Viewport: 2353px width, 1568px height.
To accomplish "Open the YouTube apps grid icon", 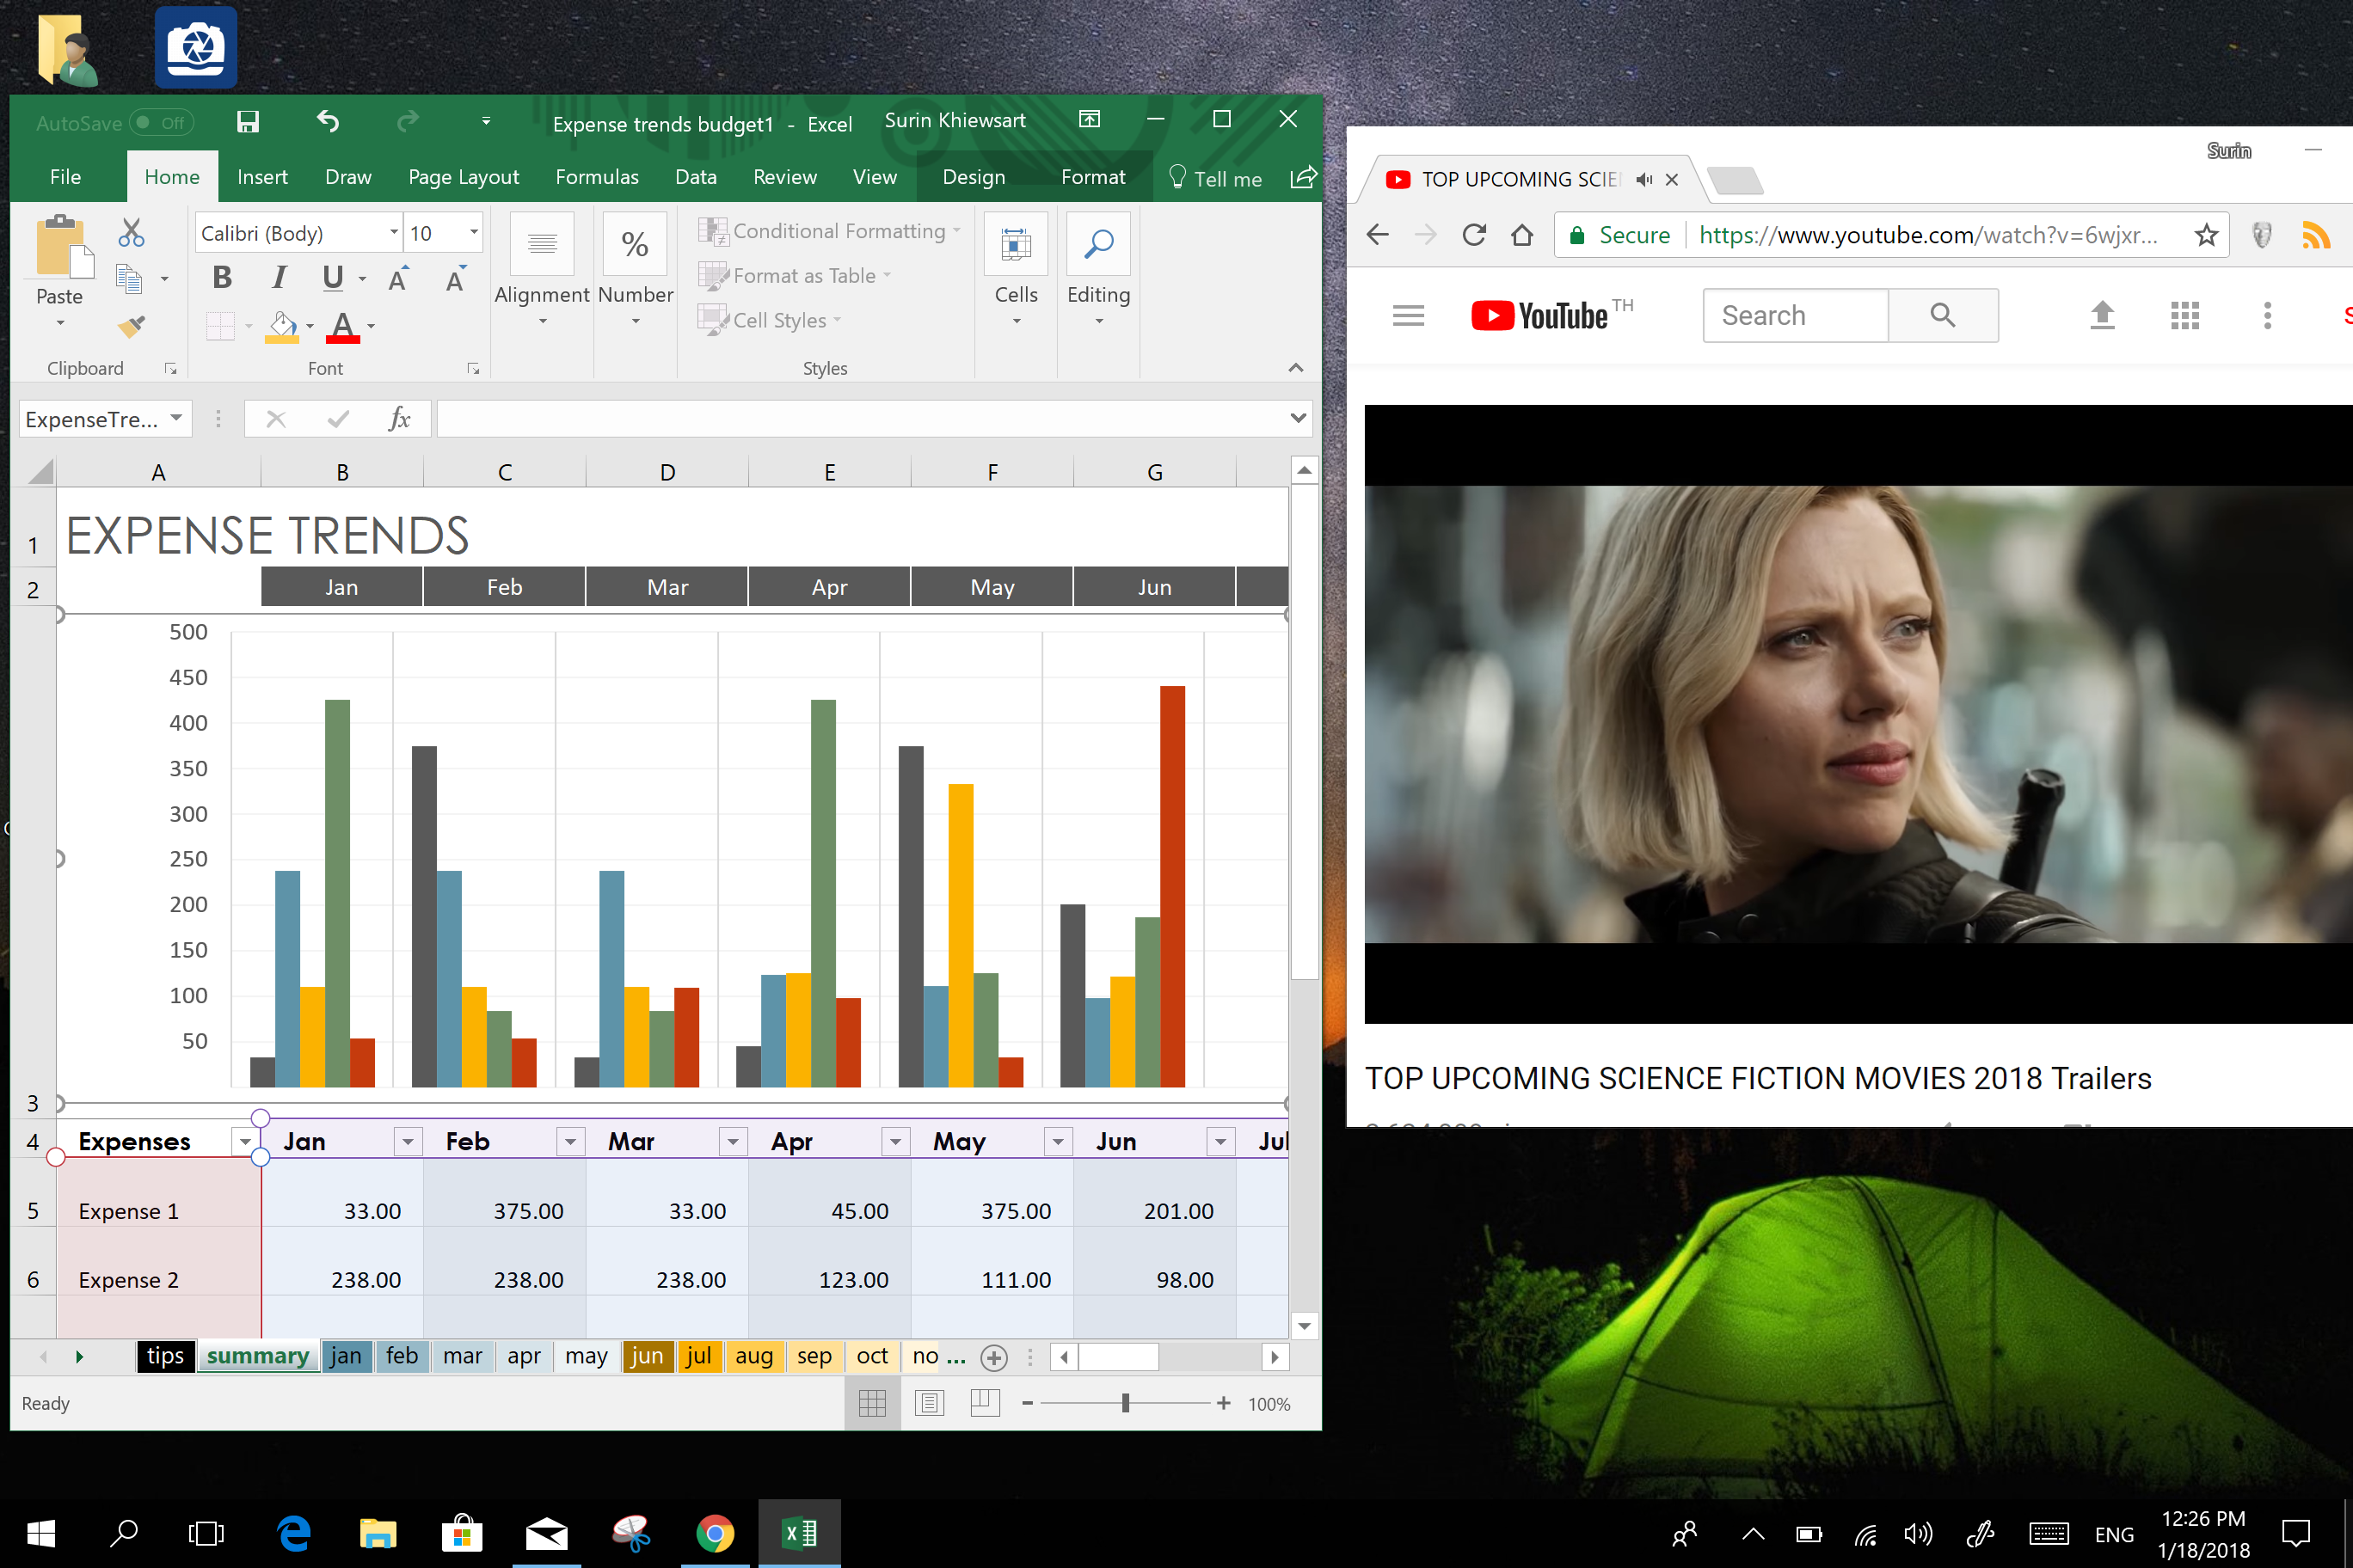I will tap(2185, 316).
